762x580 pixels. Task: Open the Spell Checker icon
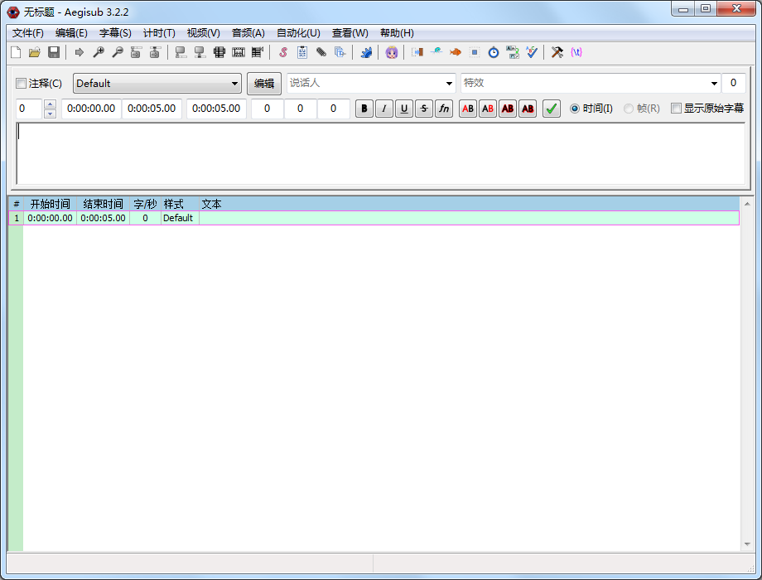click(532, 52)
